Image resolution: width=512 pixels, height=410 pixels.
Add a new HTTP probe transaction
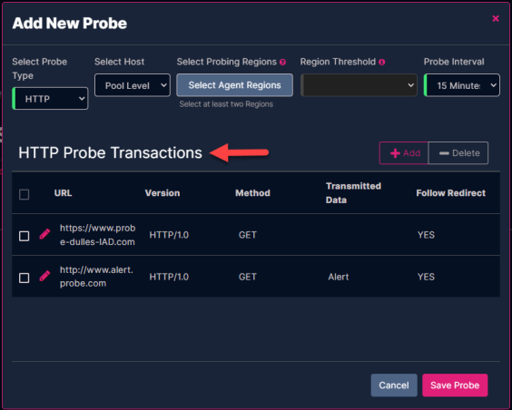404,153
